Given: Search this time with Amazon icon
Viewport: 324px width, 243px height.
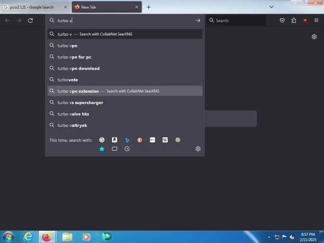Looking at the screenshot, I should [x=115, y=140].
